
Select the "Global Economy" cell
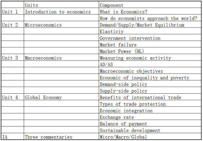(61, 97)
